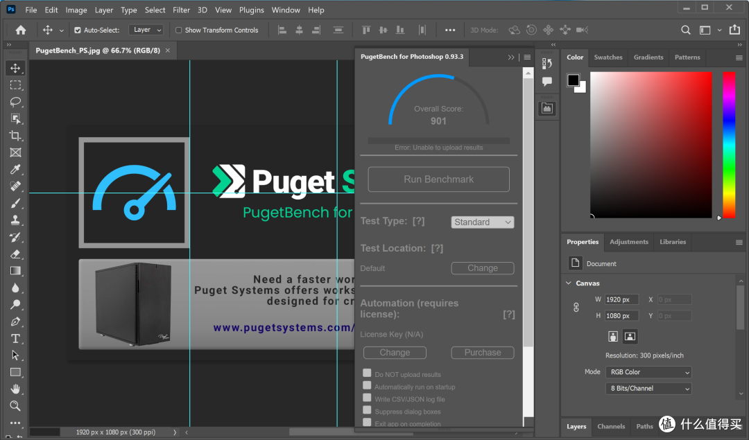Collapse the PugetBench panel with double arrows
Viewport: 749px width, 440px height.
coord(511,57)
